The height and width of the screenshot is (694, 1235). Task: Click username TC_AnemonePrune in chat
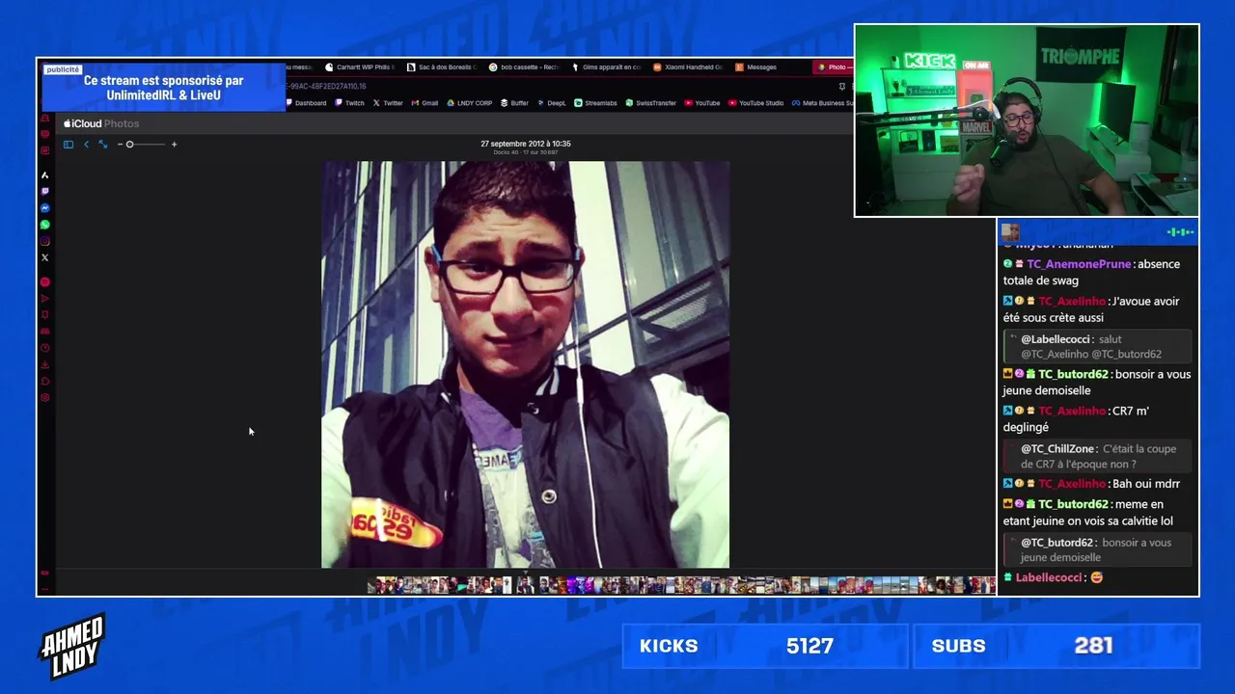[1079, 264]
